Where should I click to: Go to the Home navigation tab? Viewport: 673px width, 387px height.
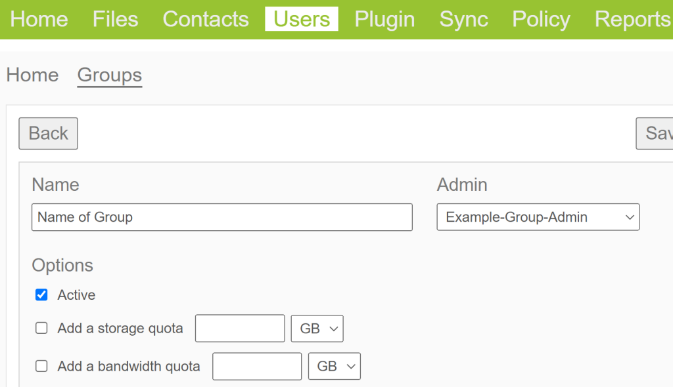39,20
